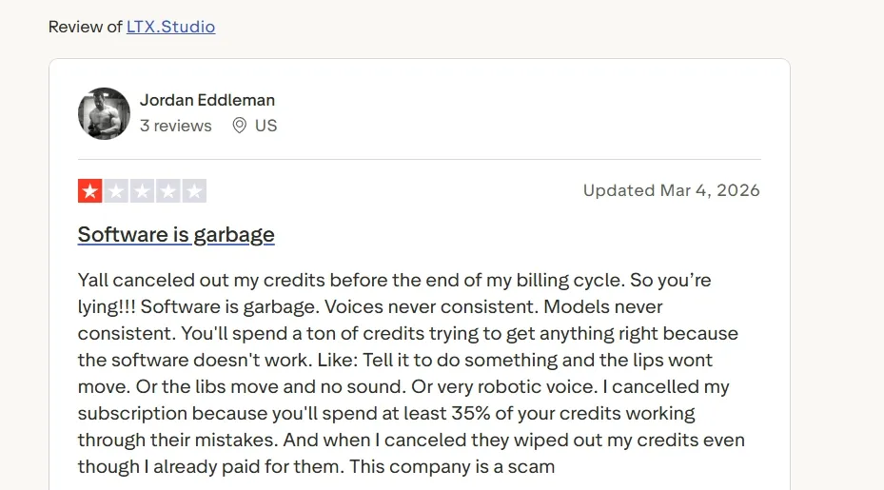
Task: Click the 'US' country label
Action: (266, 126)
